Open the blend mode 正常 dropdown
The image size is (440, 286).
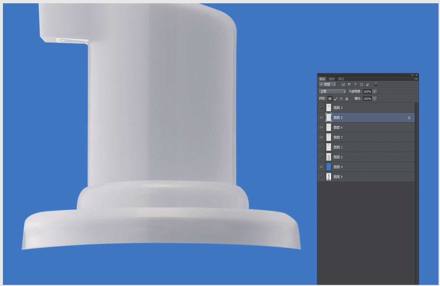point(333,92)
